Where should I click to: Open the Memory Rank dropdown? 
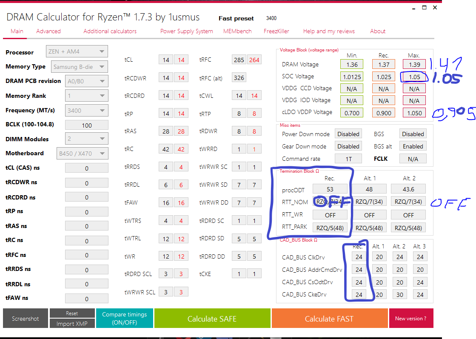point(86,96)
